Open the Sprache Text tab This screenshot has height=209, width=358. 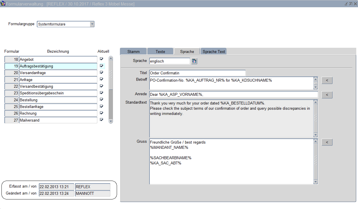(214, 52)
